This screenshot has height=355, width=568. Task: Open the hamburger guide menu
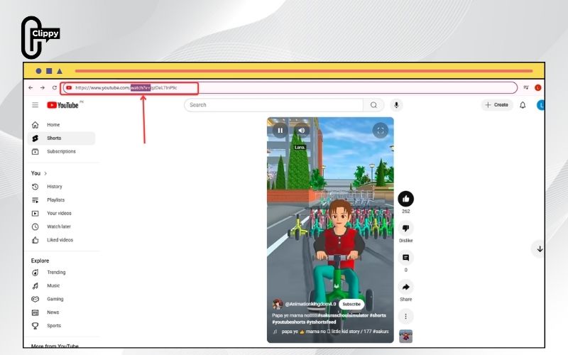point(35,105)
